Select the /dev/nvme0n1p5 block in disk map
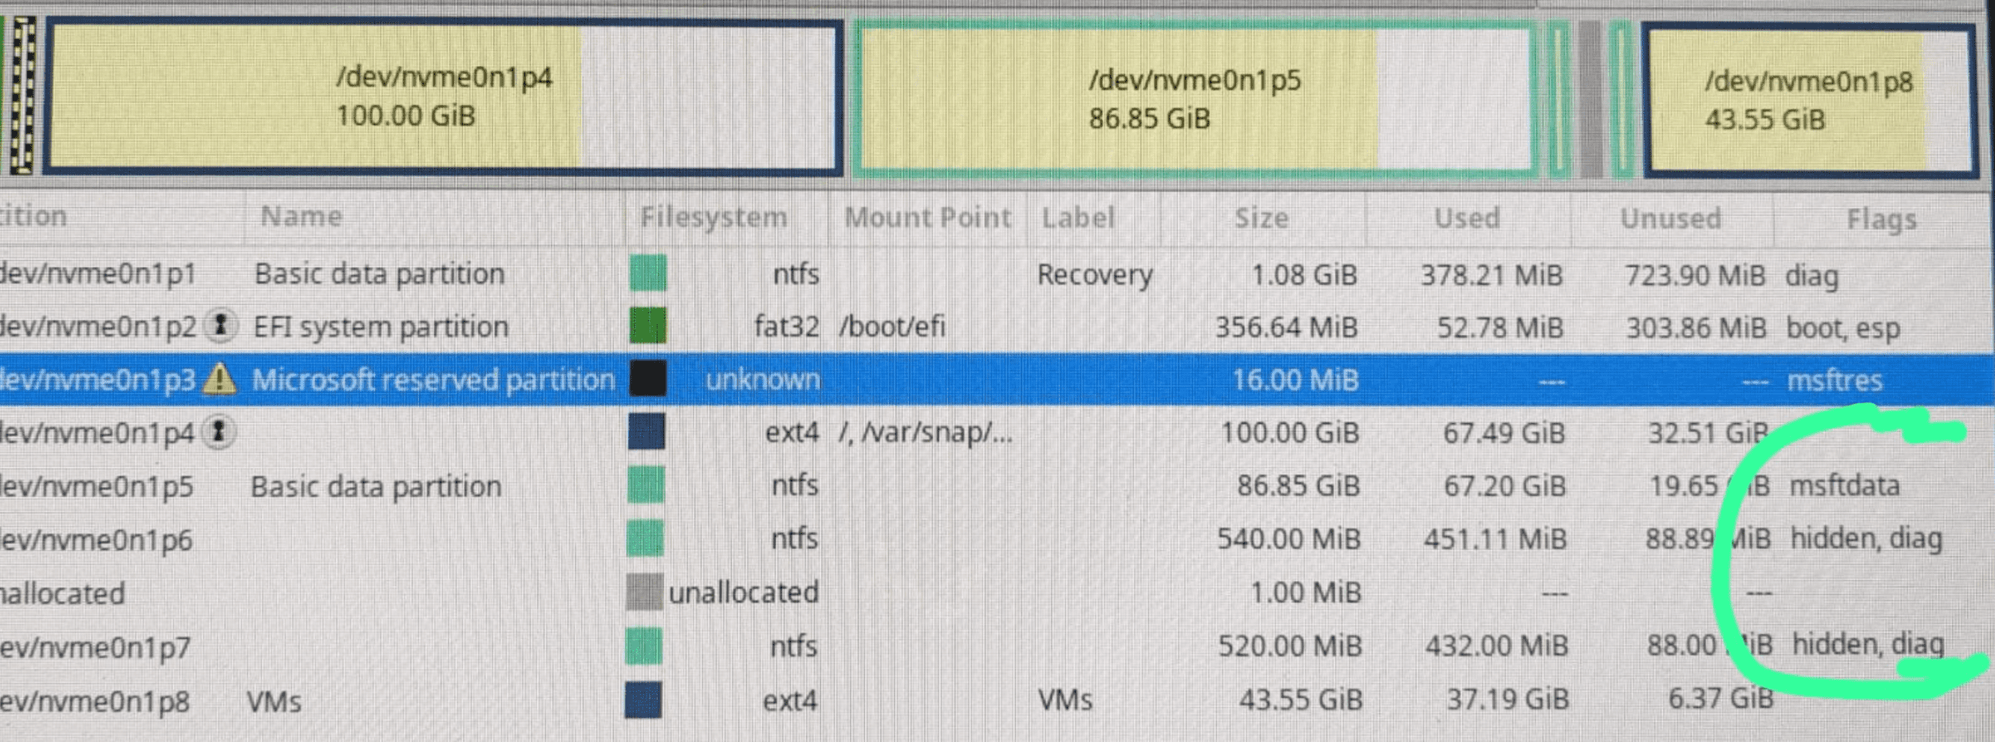 (1194, 99)
